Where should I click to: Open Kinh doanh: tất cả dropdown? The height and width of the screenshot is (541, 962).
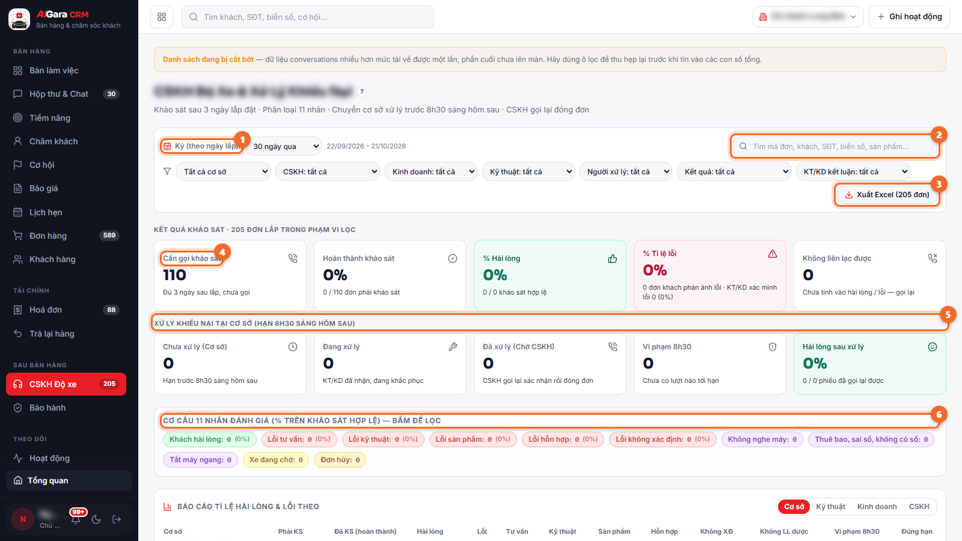pyautogui.click(x=431, y=171)
